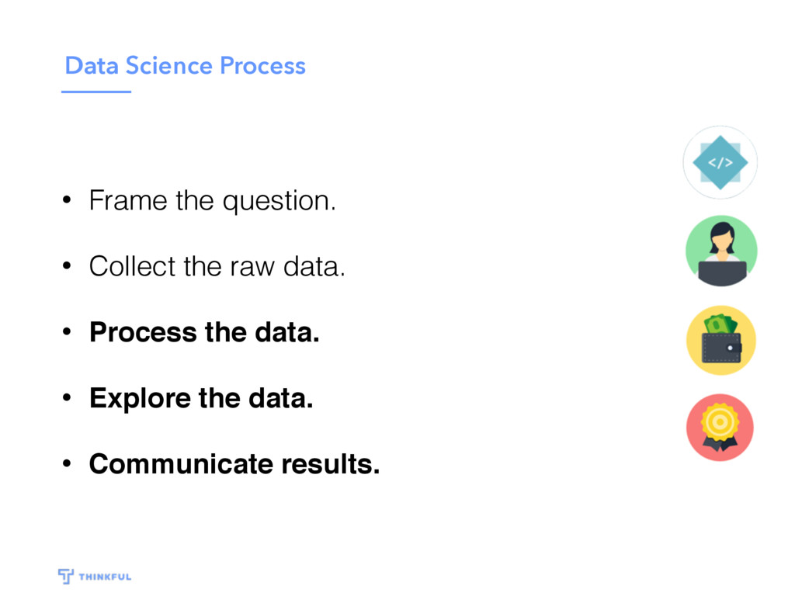Click the Thinkful logo icon
Viewport: 795px width, 596px height.
(65, 577)
